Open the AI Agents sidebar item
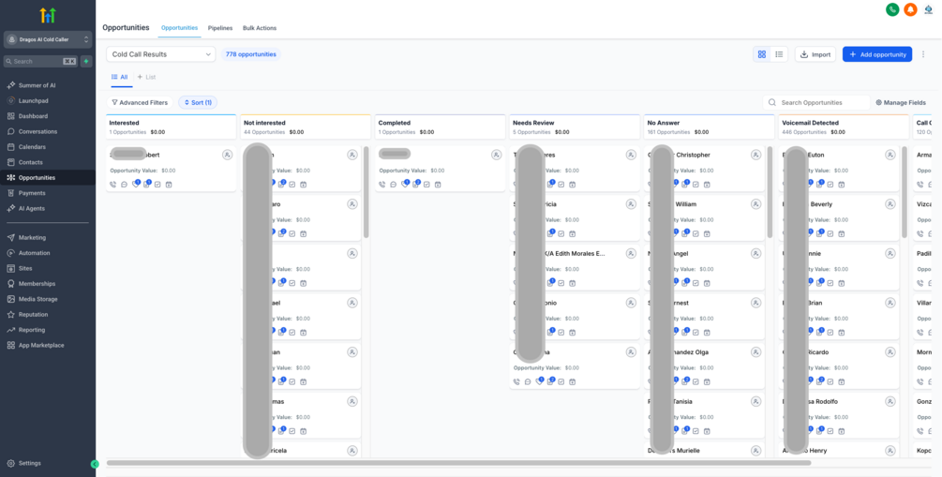 click(31, 208)
